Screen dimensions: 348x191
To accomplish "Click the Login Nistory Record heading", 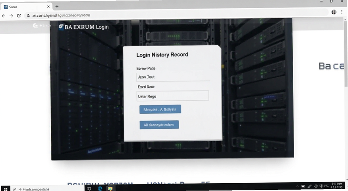I will pyautogui.click(x=162, y=55).
